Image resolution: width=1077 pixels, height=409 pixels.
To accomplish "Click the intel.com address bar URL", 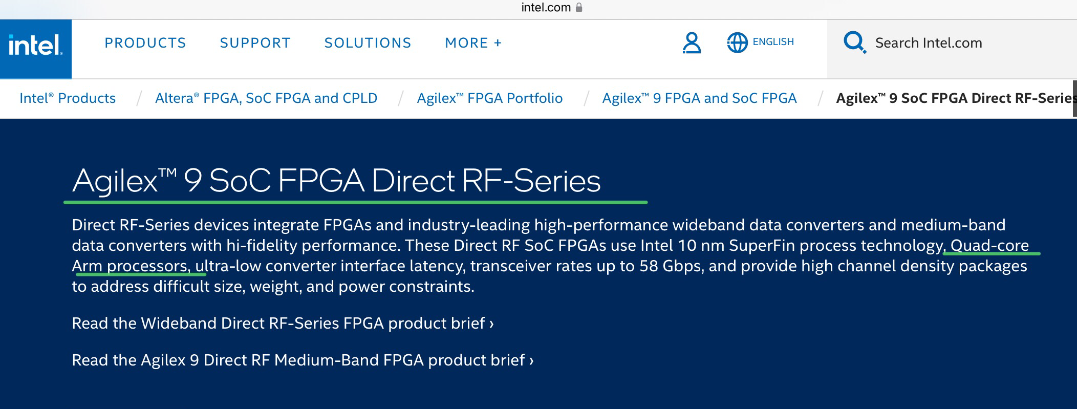I will [x=546, y=7].
